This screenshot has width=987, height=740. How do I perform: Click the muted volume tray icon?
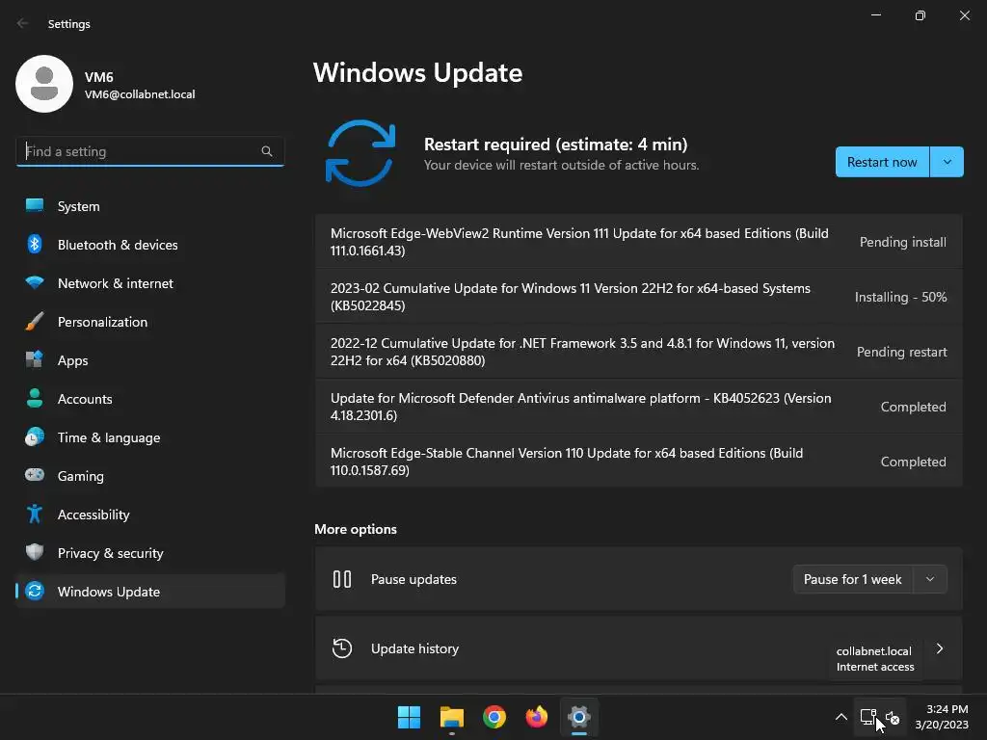(893, 717)
